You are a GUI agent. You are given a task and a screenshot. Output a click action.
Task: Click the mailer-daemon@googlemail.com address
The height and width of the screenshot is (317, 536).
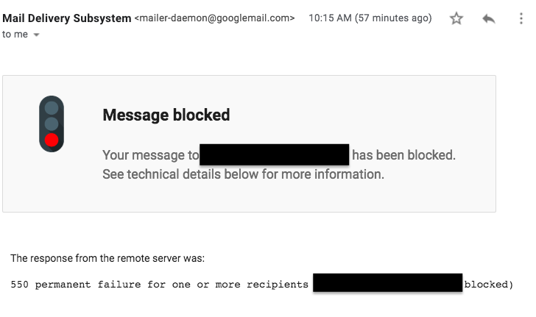[x=215, y=18]
